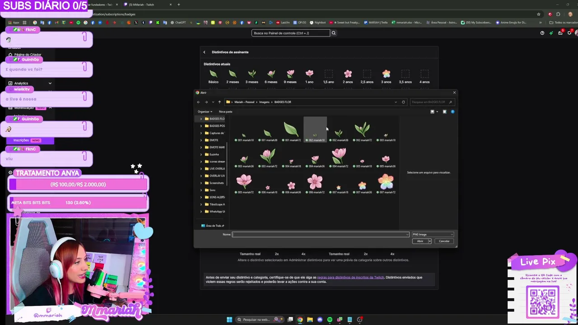Image resolution: width=578 pixels, height=325 pixels.
Task: Expand the BADGES FLO folder tree node
Action: (x=201, y=119)
